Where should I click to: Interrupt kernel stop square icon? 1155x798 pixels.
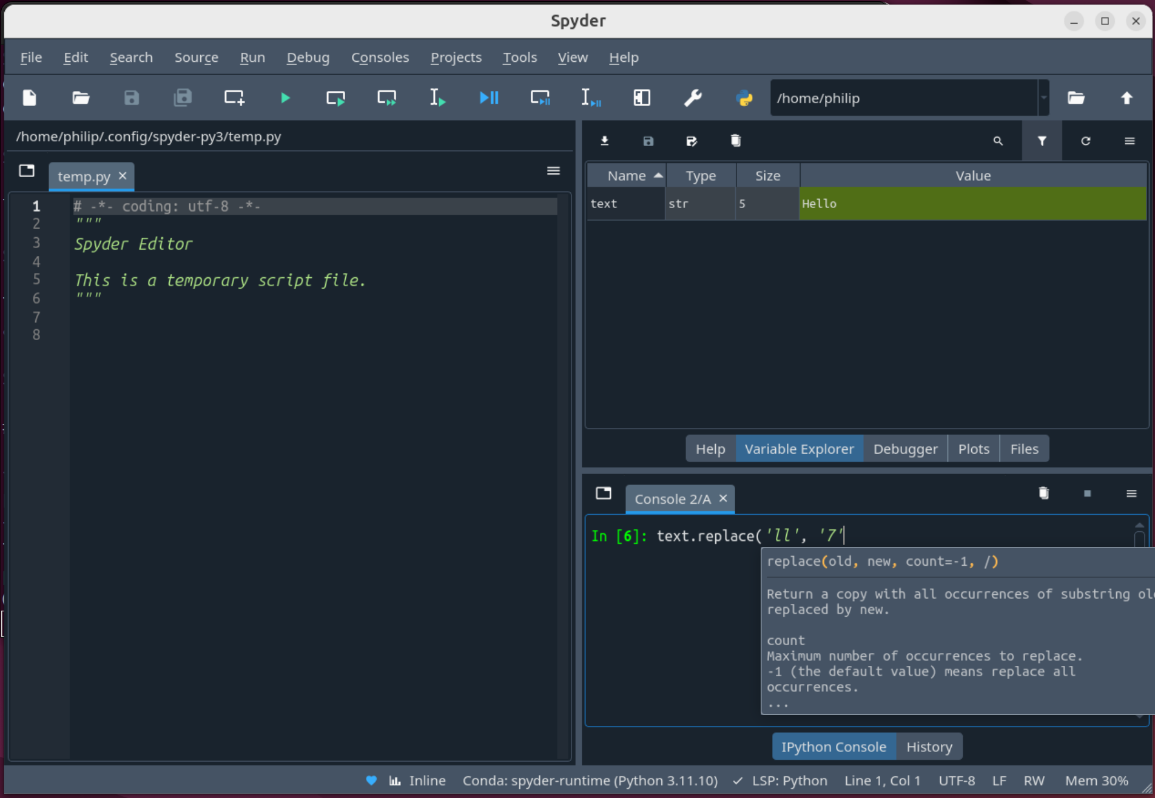pos(1087,493)
